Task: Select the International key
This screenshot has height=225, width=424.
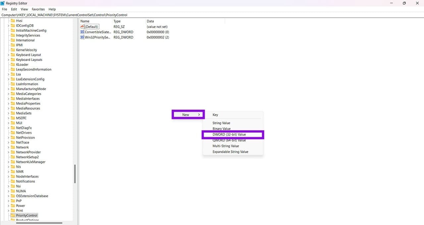Action: coord(25,40)
